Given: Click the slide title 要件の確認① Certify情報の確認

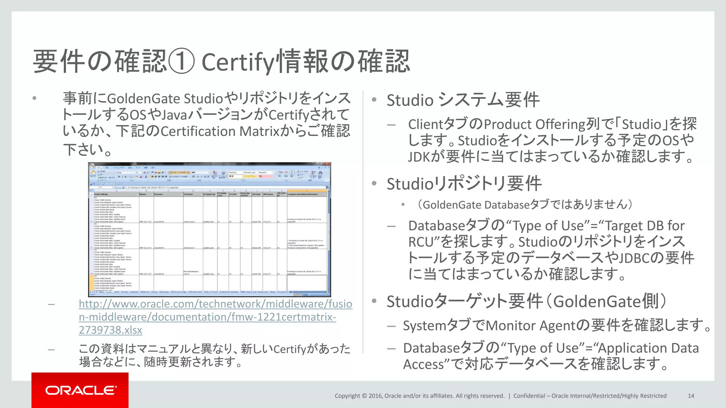Looking at the screenshot, I should (222, 62).
